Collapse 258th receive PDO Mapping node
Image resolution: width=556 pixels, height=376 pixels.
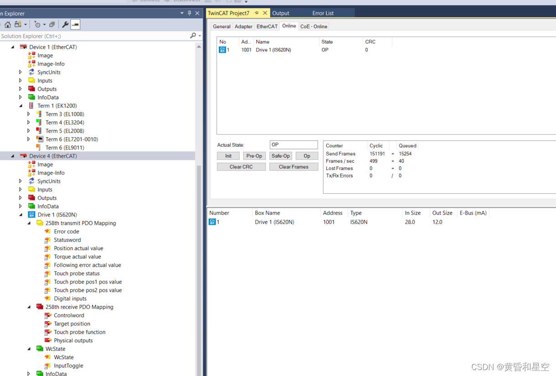28,307
